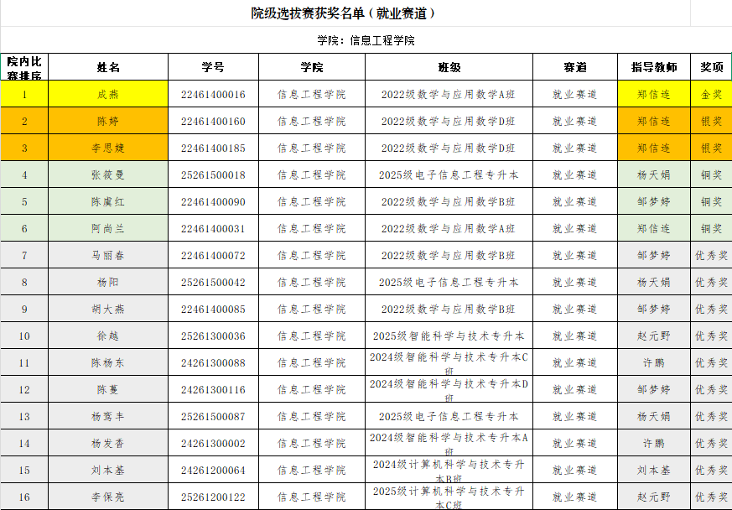This screenshot has height=510, width=732.
Task: Select the 班级 column header
Action: tap(449, 67)
